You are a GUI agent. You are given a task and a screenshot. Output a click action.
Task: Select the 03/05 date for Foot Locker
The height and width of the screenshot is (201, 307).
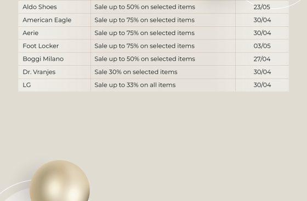coord(262,46)
